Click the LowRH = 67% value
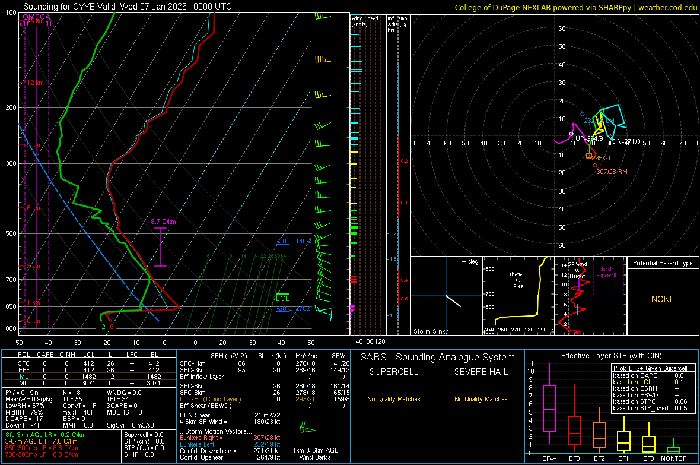Screen dimensions: 700x465 pyautogui.click(x=24, y=406)
